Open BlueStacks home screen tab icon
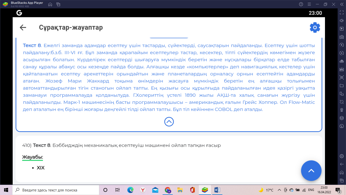This screenshot has height=195, width=346. [50, 4]
